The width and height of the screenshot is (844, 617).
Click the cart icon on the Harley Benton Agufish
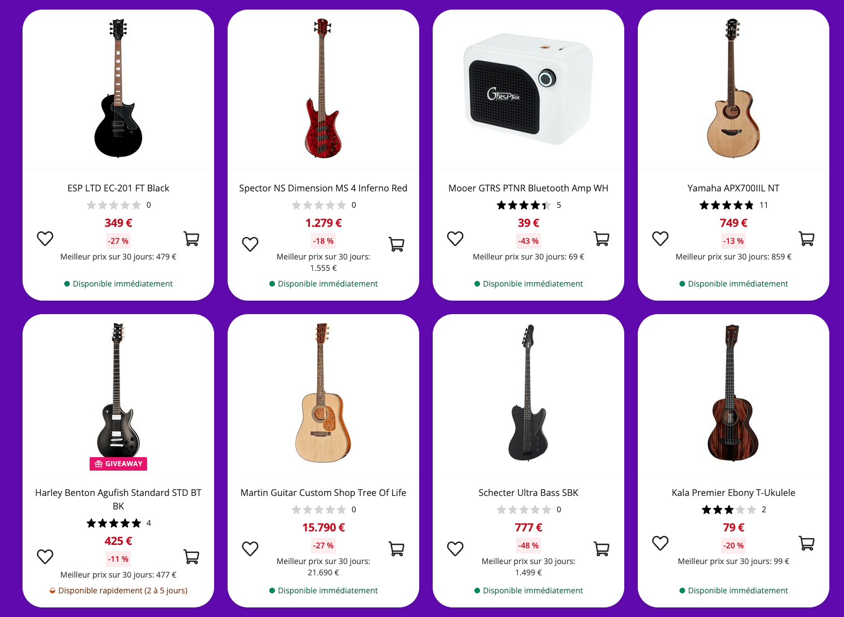(x=192, y=556)
